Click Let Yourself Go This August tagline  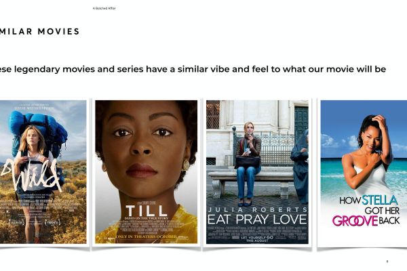pos(256,239)
